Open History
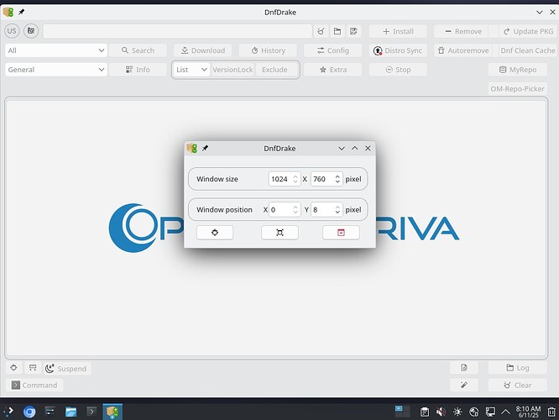Viewport: 559px width, 420px height. point(268,50)
